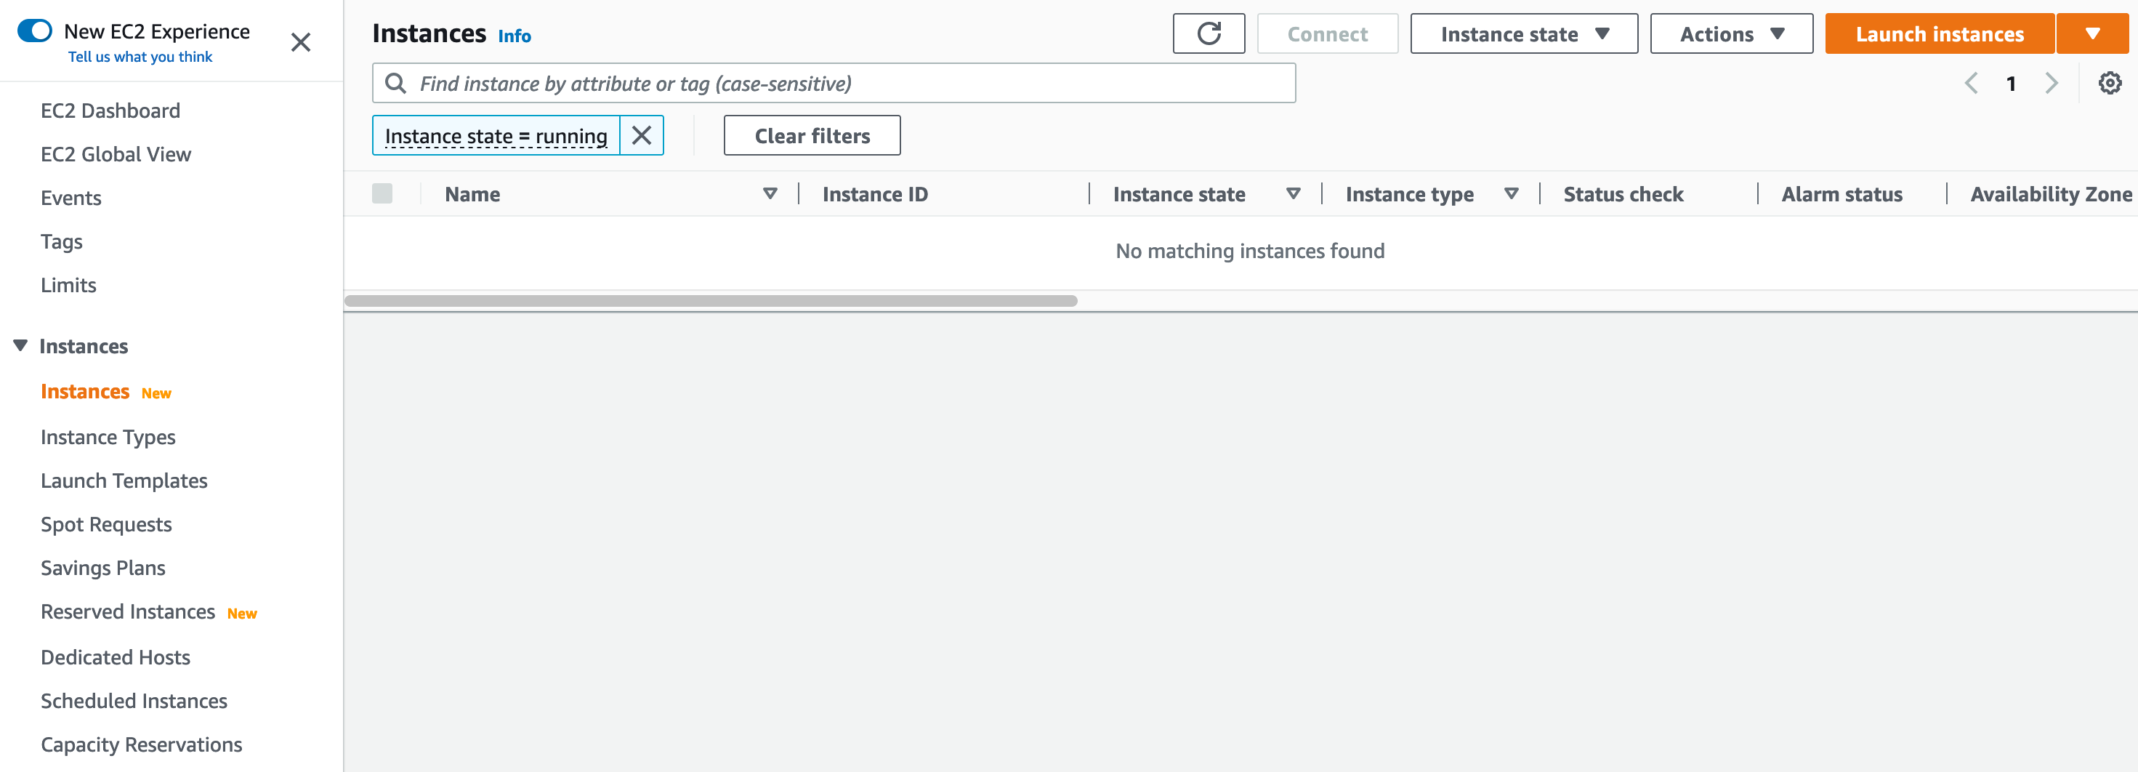Close the sidebar navigation with X icon
2138x772 pixels.
300,42
